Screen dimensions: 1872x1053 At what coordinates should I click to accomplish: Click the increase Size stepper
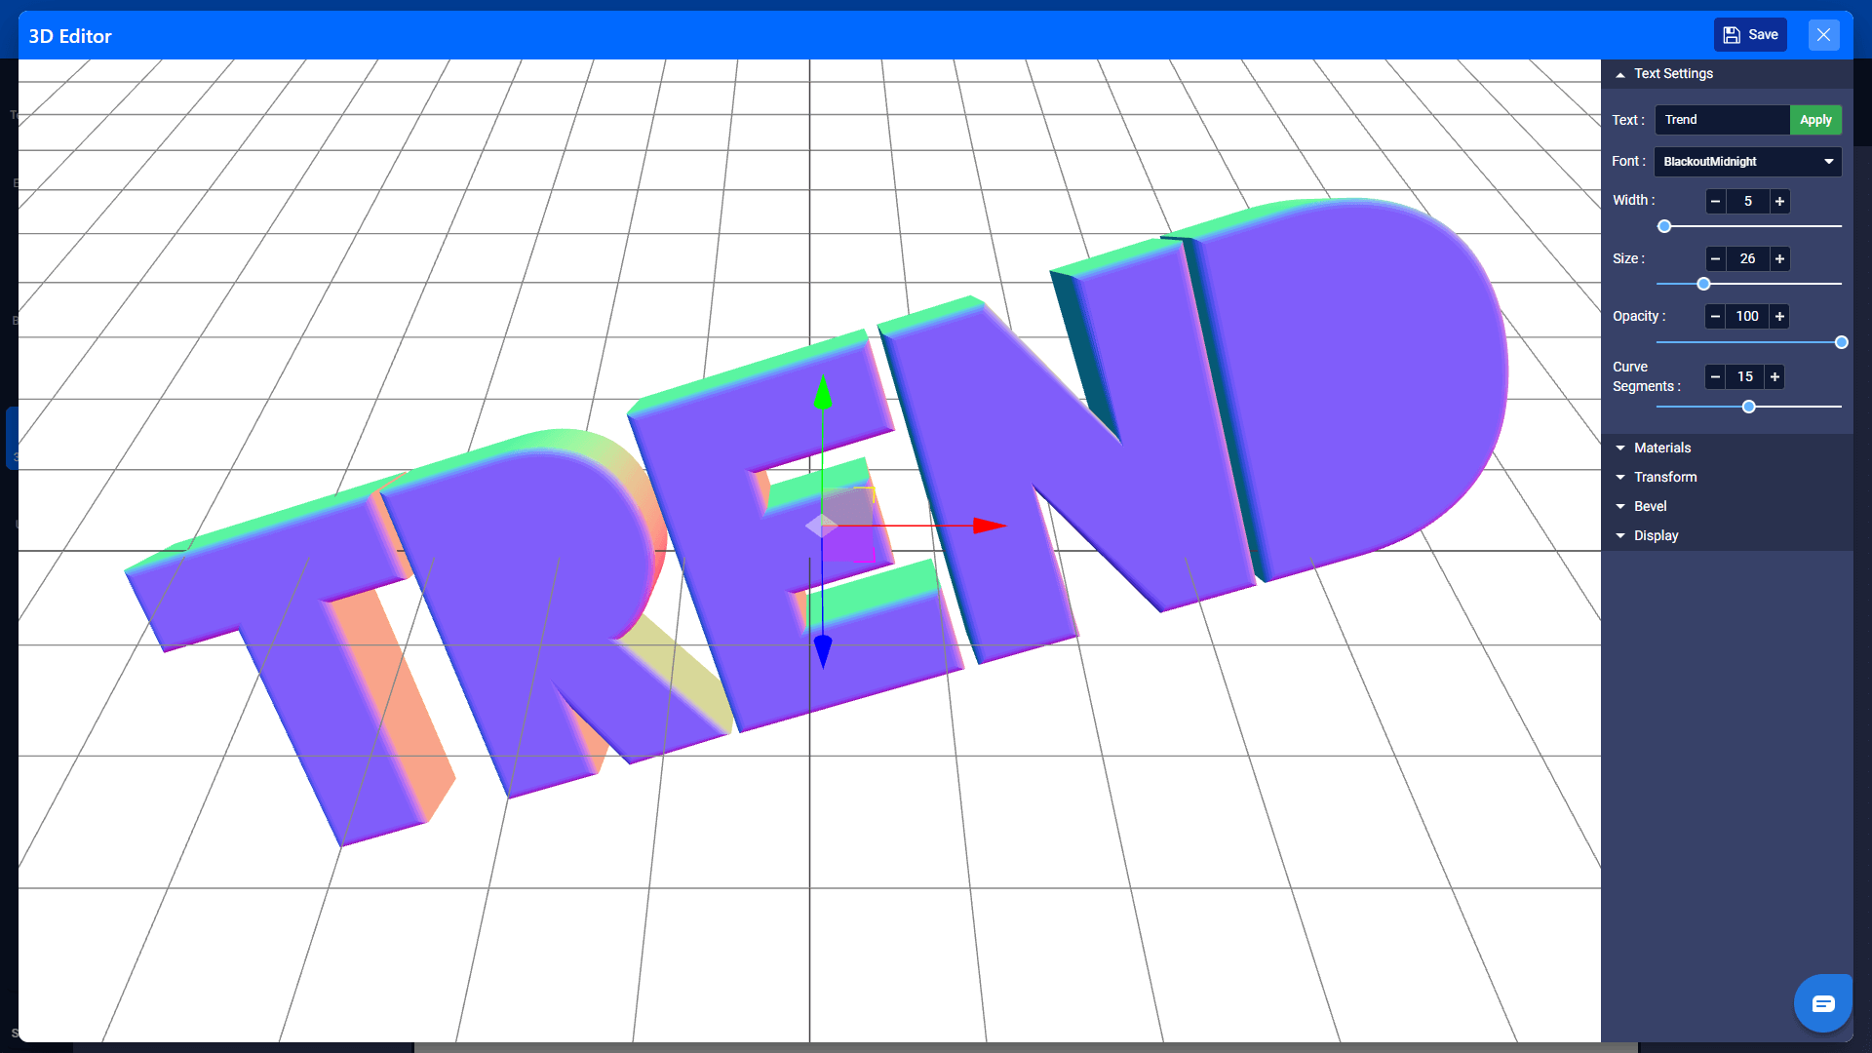(x=1779, y=258)
